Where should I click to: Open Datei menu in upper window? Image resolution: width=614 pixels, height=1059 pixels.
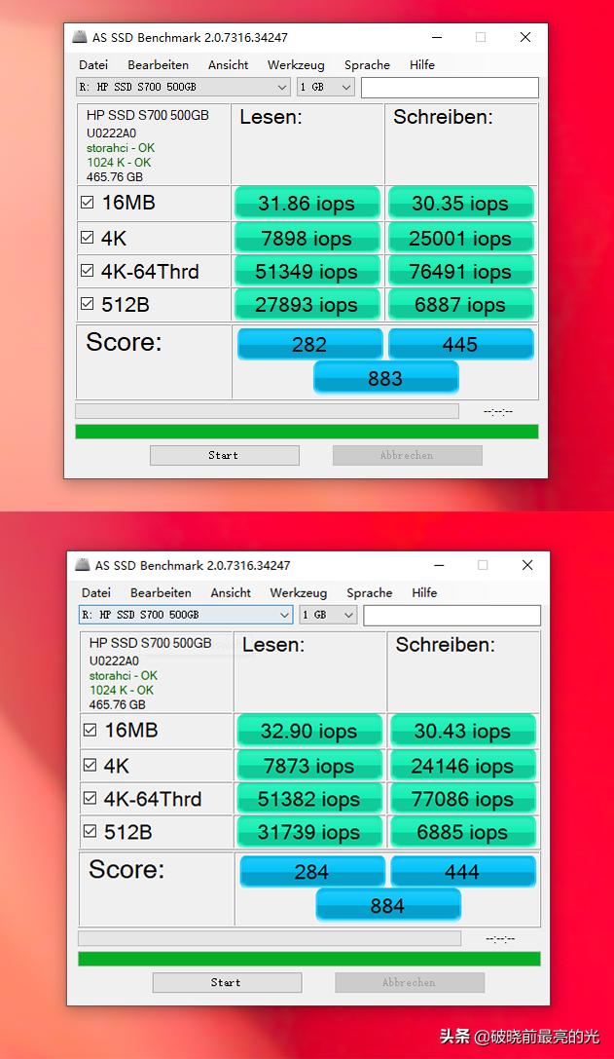93,65
